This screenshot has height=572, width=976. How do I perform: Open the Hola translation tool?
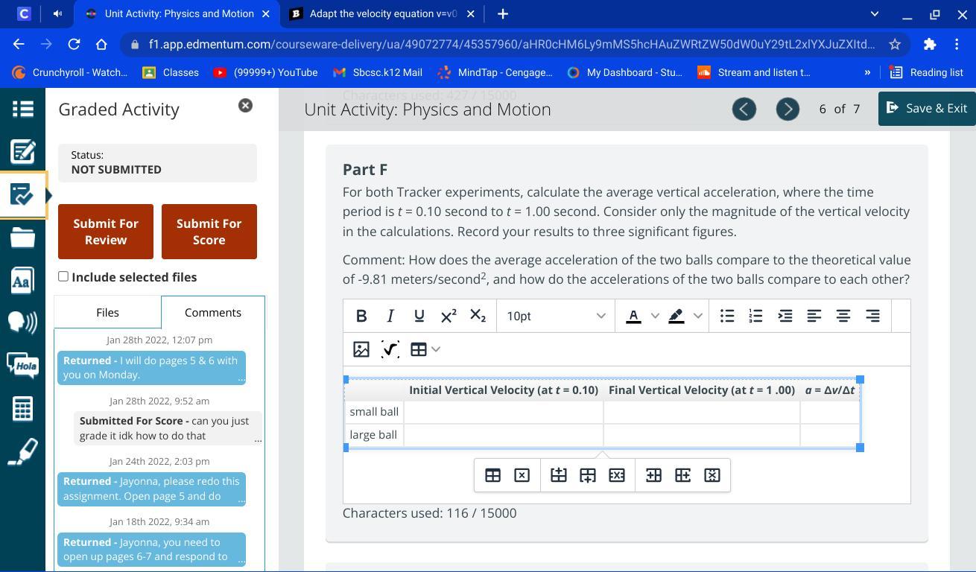click(x=22, y=365)
